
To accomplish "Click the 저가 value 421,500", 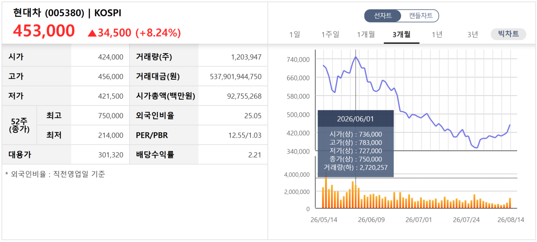I will click(x=111, y=96).
